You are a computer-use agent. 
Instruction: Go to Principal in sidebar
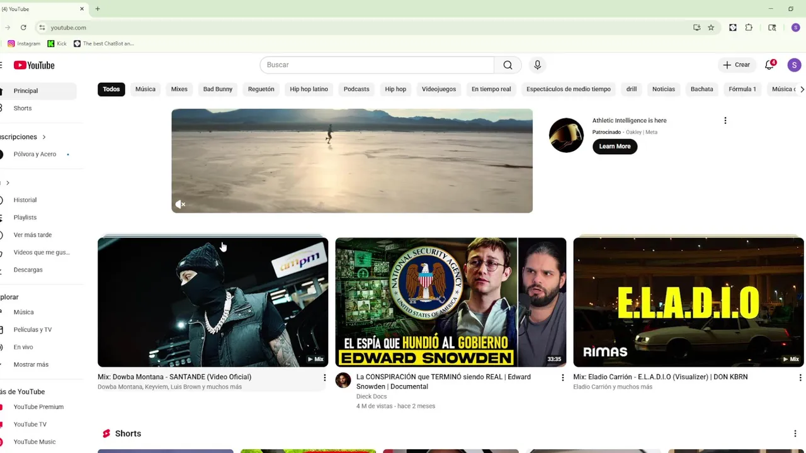coord(38,91)
